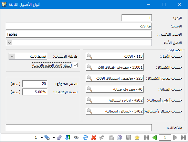Click the paperclip attachments icon

(x=47, y=138)
